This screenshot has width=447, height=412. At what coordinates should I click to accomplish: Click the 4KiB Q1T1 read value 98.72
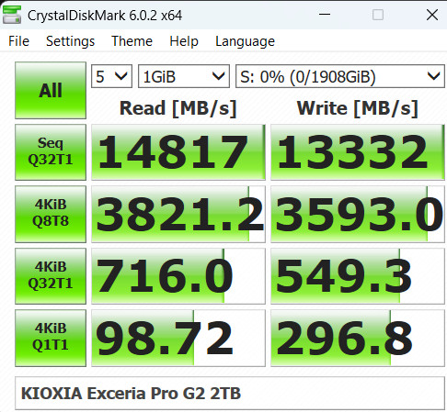coord(178,338)
